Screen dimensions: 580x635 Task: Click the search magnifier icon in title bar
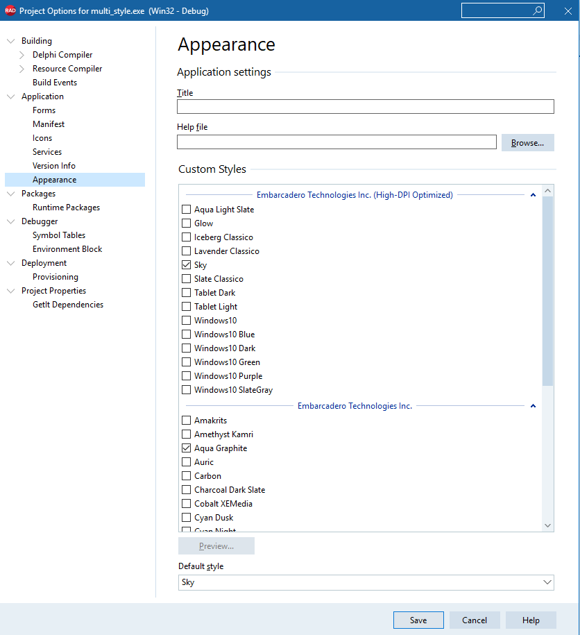coord(537,10)
